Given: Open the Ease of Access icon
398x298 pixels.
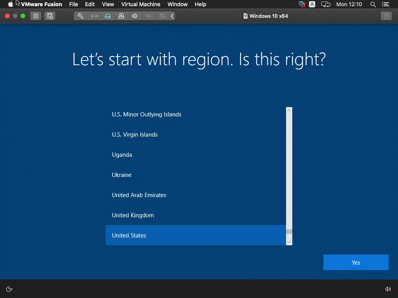Looking at the screenshot, I should (x=9, y=289).
